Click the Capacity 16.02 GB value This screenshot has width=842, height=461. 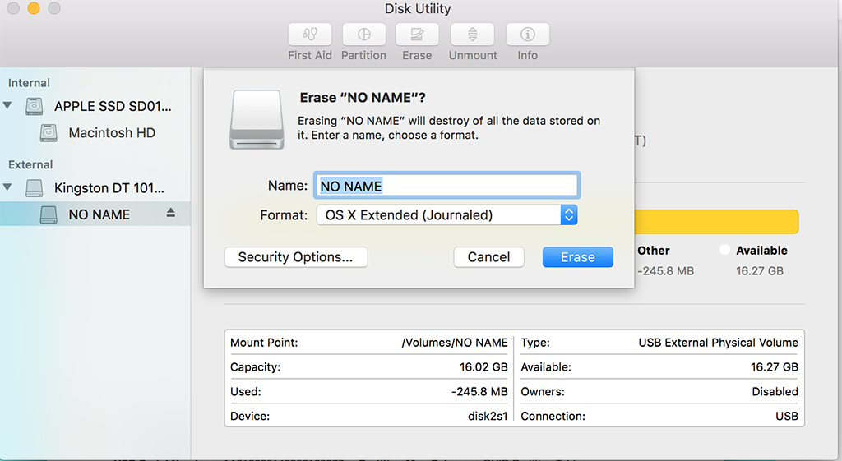(x=483, y=367)
